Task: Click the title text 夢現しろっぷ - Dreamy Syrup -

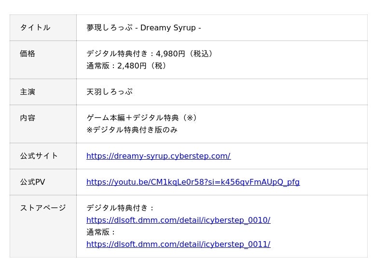Action: [x=143, y=27]
